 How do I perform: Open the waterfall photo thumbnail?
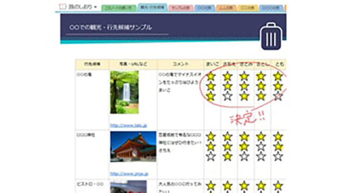tap(124, 92)
